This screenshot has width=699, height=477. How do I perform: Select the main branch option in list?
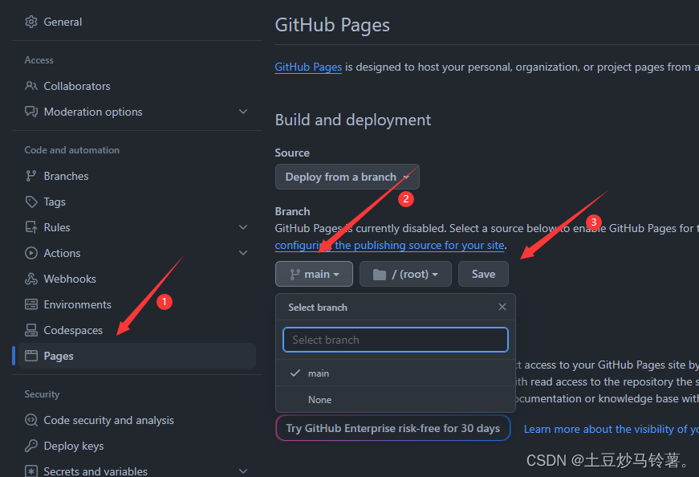click(396, 373)
